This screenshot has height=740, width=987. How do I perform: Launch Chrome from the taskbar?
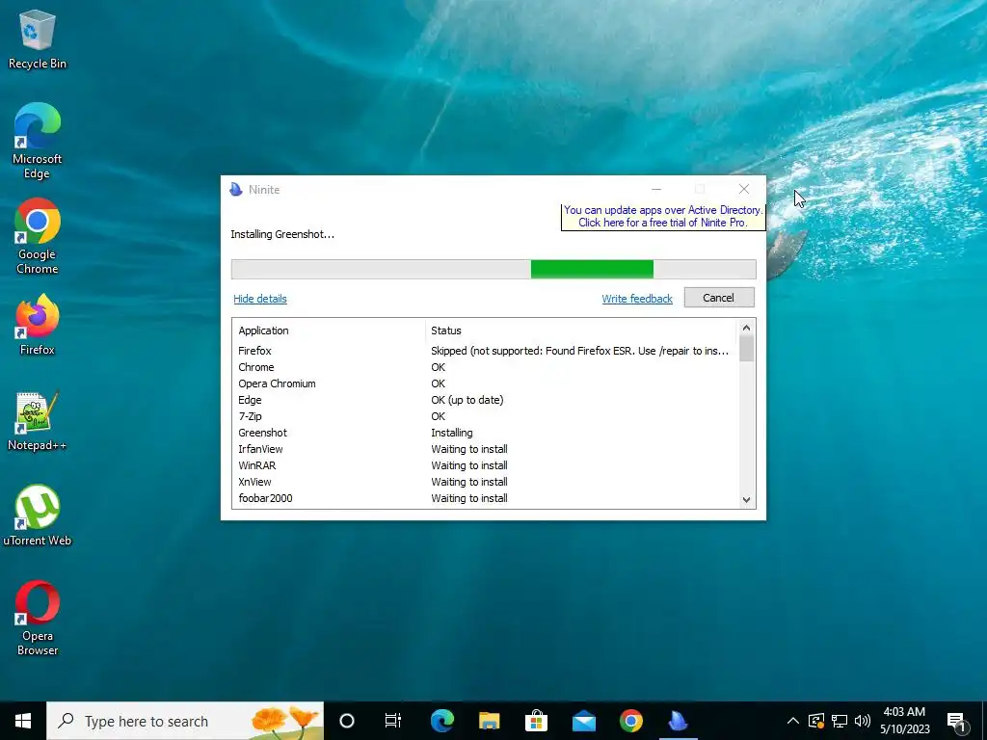630,721
